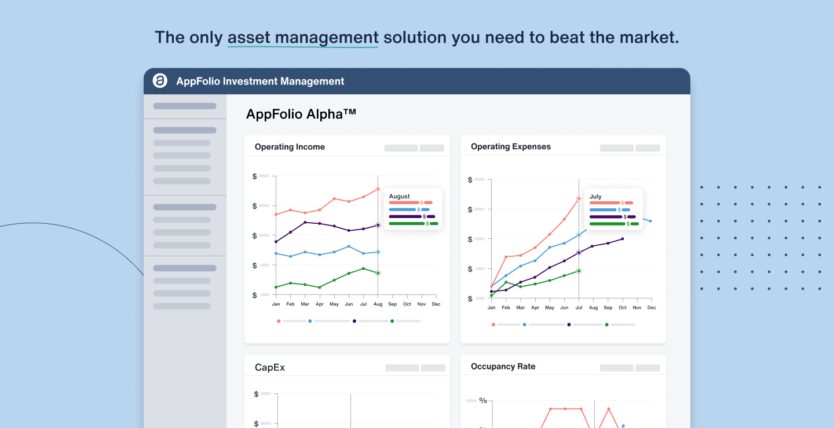The height and width of the screenshot is (428, 834).
Task: Open the underlined asset management link
Action: [x=303, y=38]
